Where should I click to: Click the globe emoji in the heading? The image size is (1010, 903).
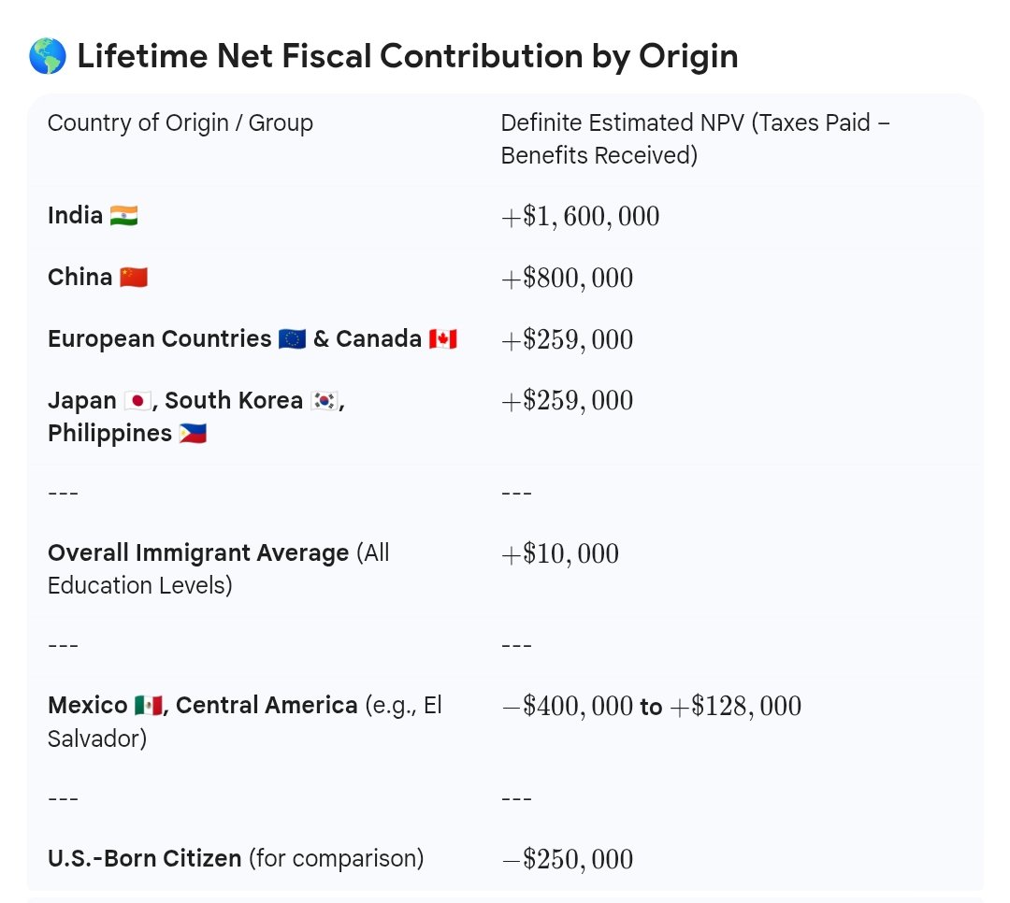[47, 57]
